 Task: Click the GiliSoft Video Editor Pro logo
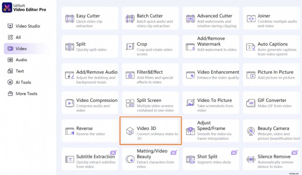pyautogui.click(x=7, y=7)
